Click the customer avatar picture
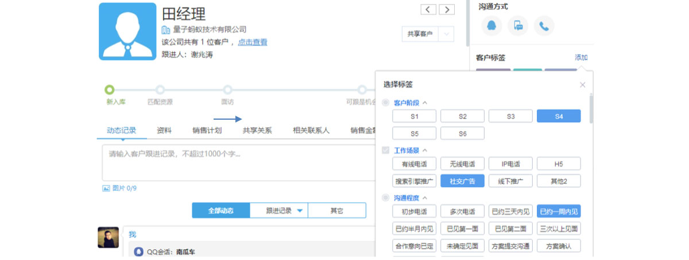This screenshot has width=689, height=260. (x=127, y=31)
